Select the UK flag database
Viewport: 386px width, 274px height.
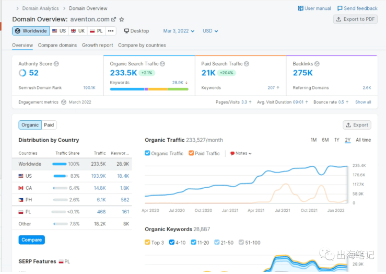(73, 31)
